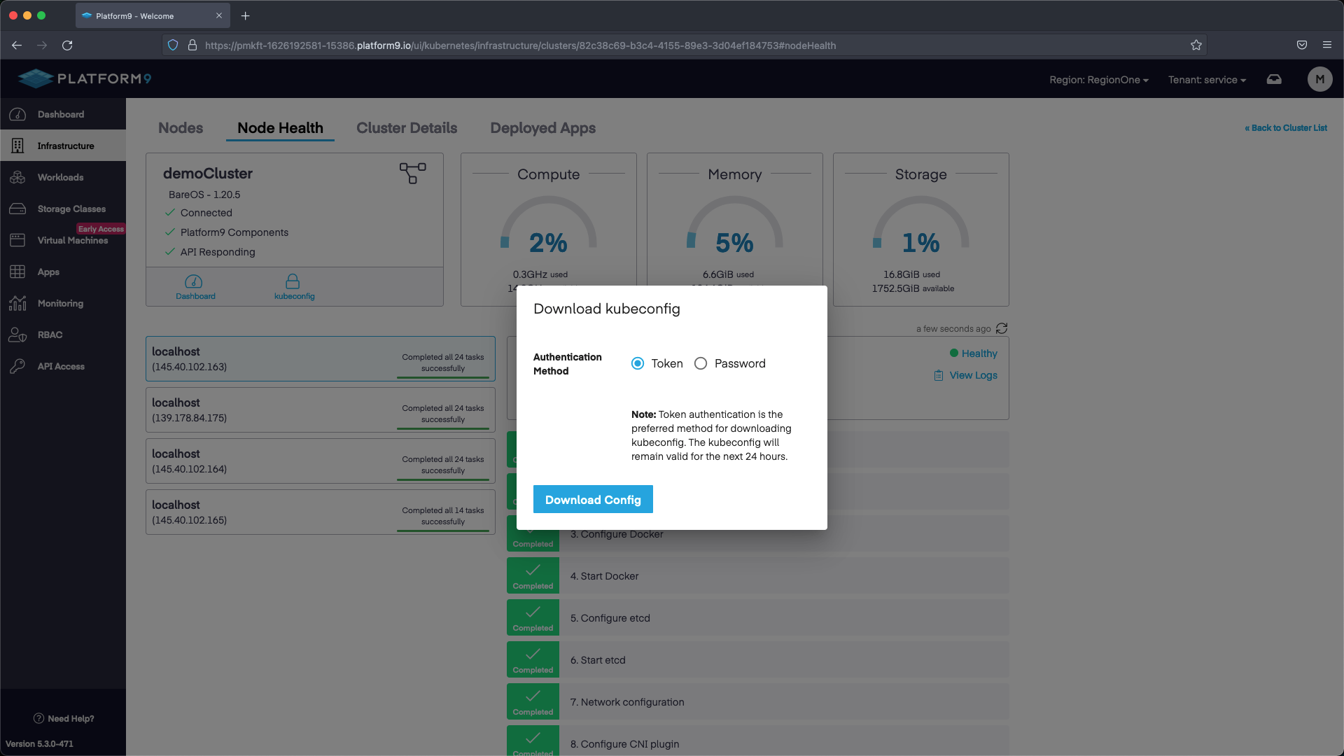Click the browser URL address bar
Viewport: 1344px width, 756px height.
[683, 45]
